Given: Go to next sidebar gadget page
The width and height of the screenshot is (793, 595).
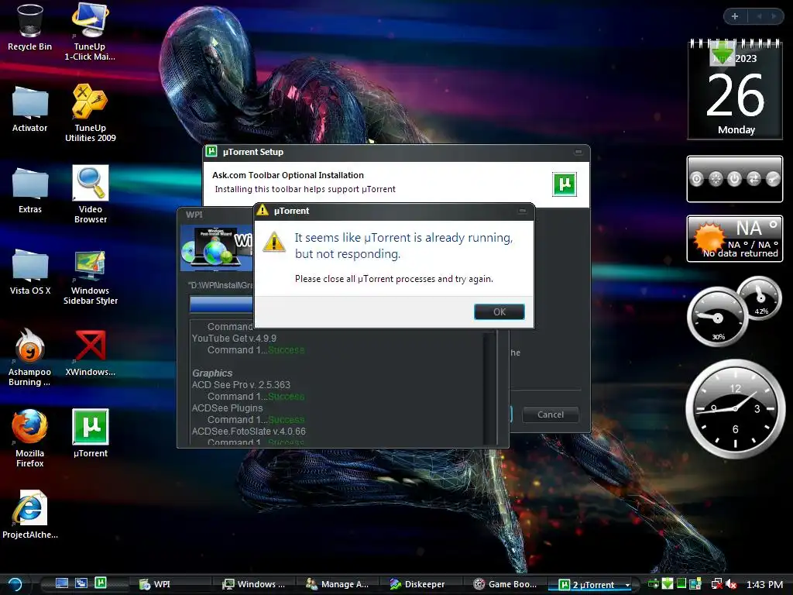Looking at the screenshot, I should pos(774,16).
